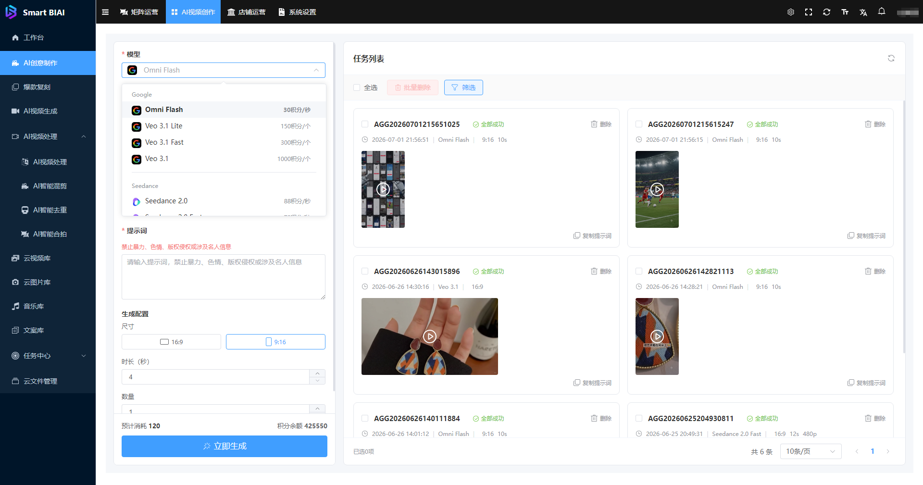The width and height of the screenshot is (923, 485).
Task: Check the box for task AGG20260626142821113
Action: [x=639, y=271]
